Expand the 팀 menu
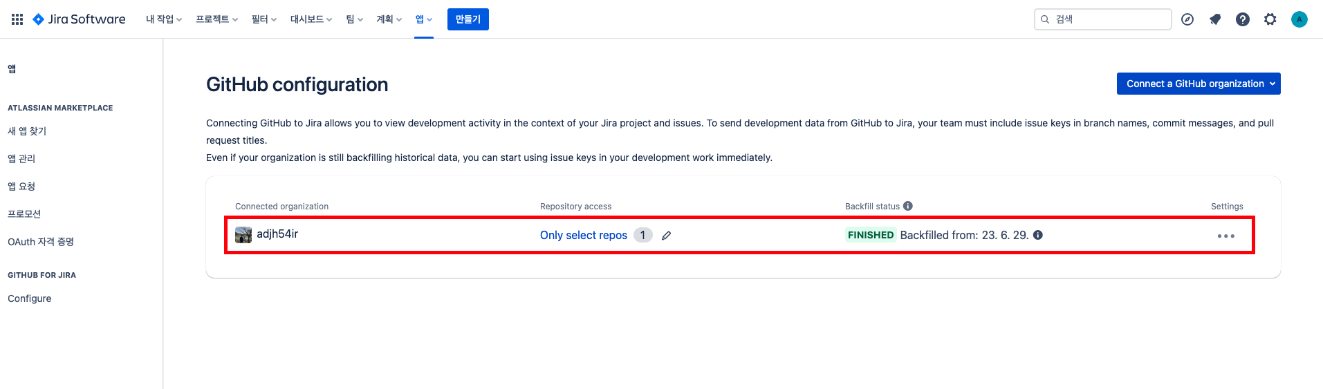Viewport: 1323px width, 389px height. 355,19
